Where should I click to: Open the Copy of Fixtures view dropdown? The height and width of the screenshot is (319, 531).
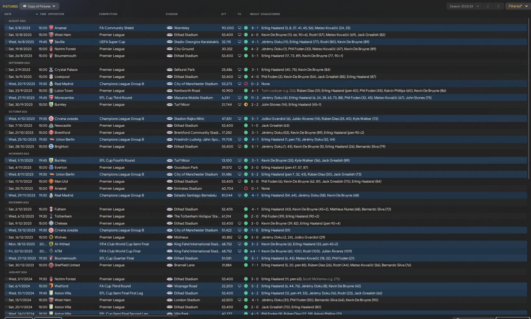point(39,6)
